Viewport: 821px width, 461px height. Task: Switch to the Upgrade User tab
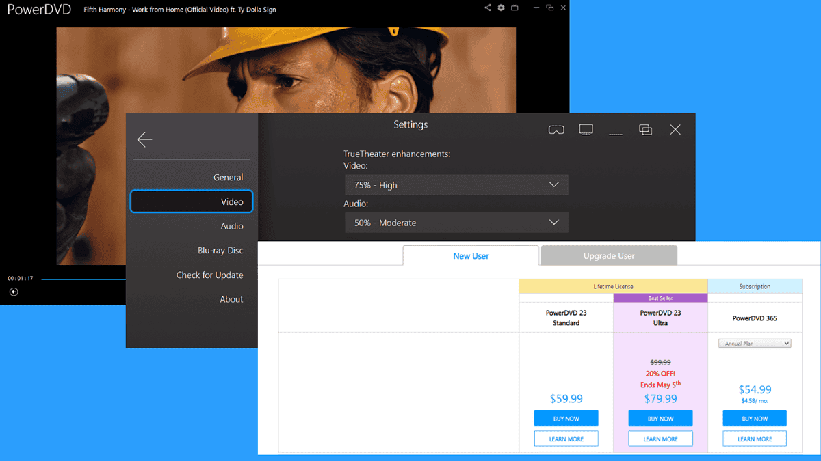[x=609, y=256]
